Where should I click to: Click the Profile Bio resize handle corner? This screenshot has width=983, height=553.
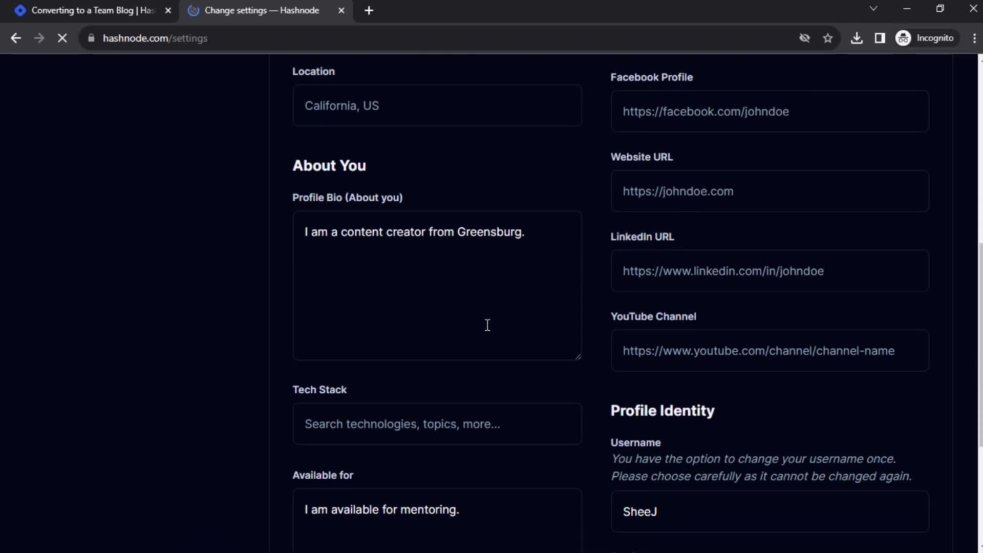[x=578, y=356]
